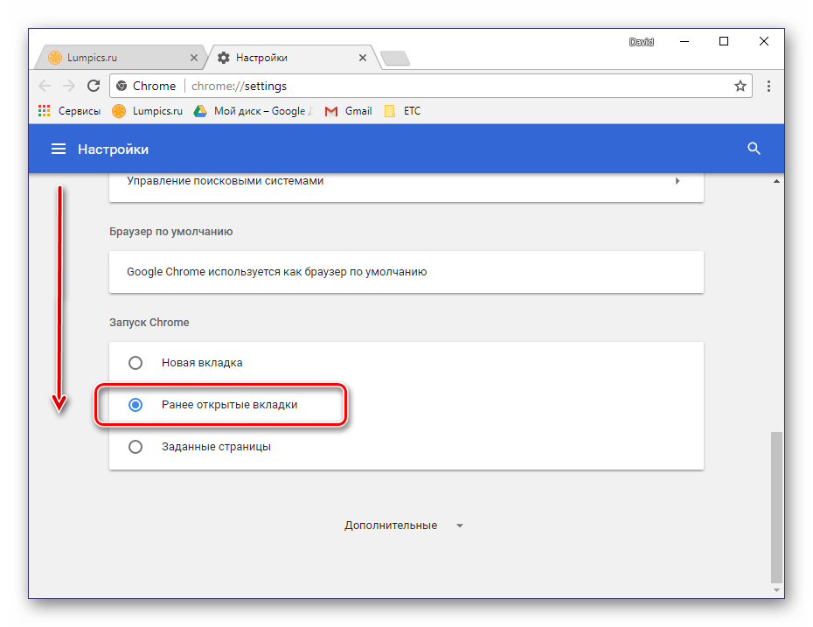
Task: Close the Lumpics.ru tab
Action: pos(194,58)
